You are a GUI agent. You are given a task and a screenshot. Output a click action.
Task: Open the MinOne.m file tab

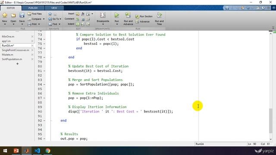8,37
